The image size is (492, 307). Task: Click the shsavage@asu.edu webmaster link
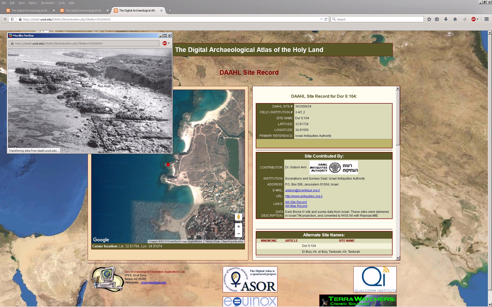click(x=153, y=283)
